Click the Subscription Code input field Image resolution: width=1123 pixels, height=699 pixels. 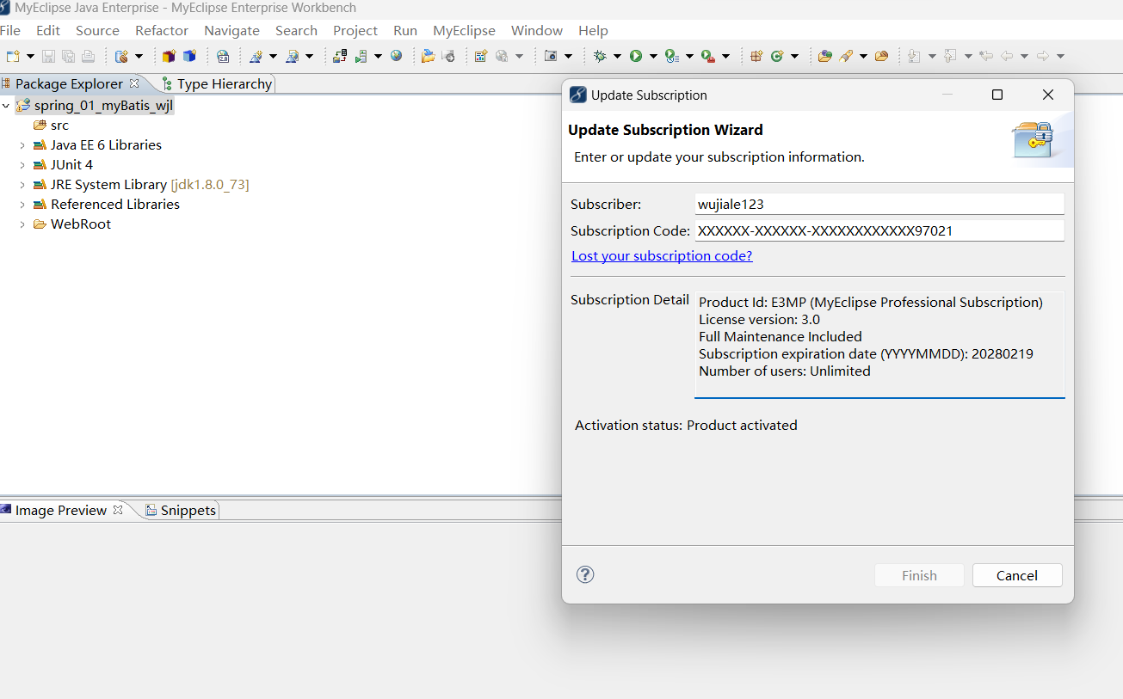[879, 230]
